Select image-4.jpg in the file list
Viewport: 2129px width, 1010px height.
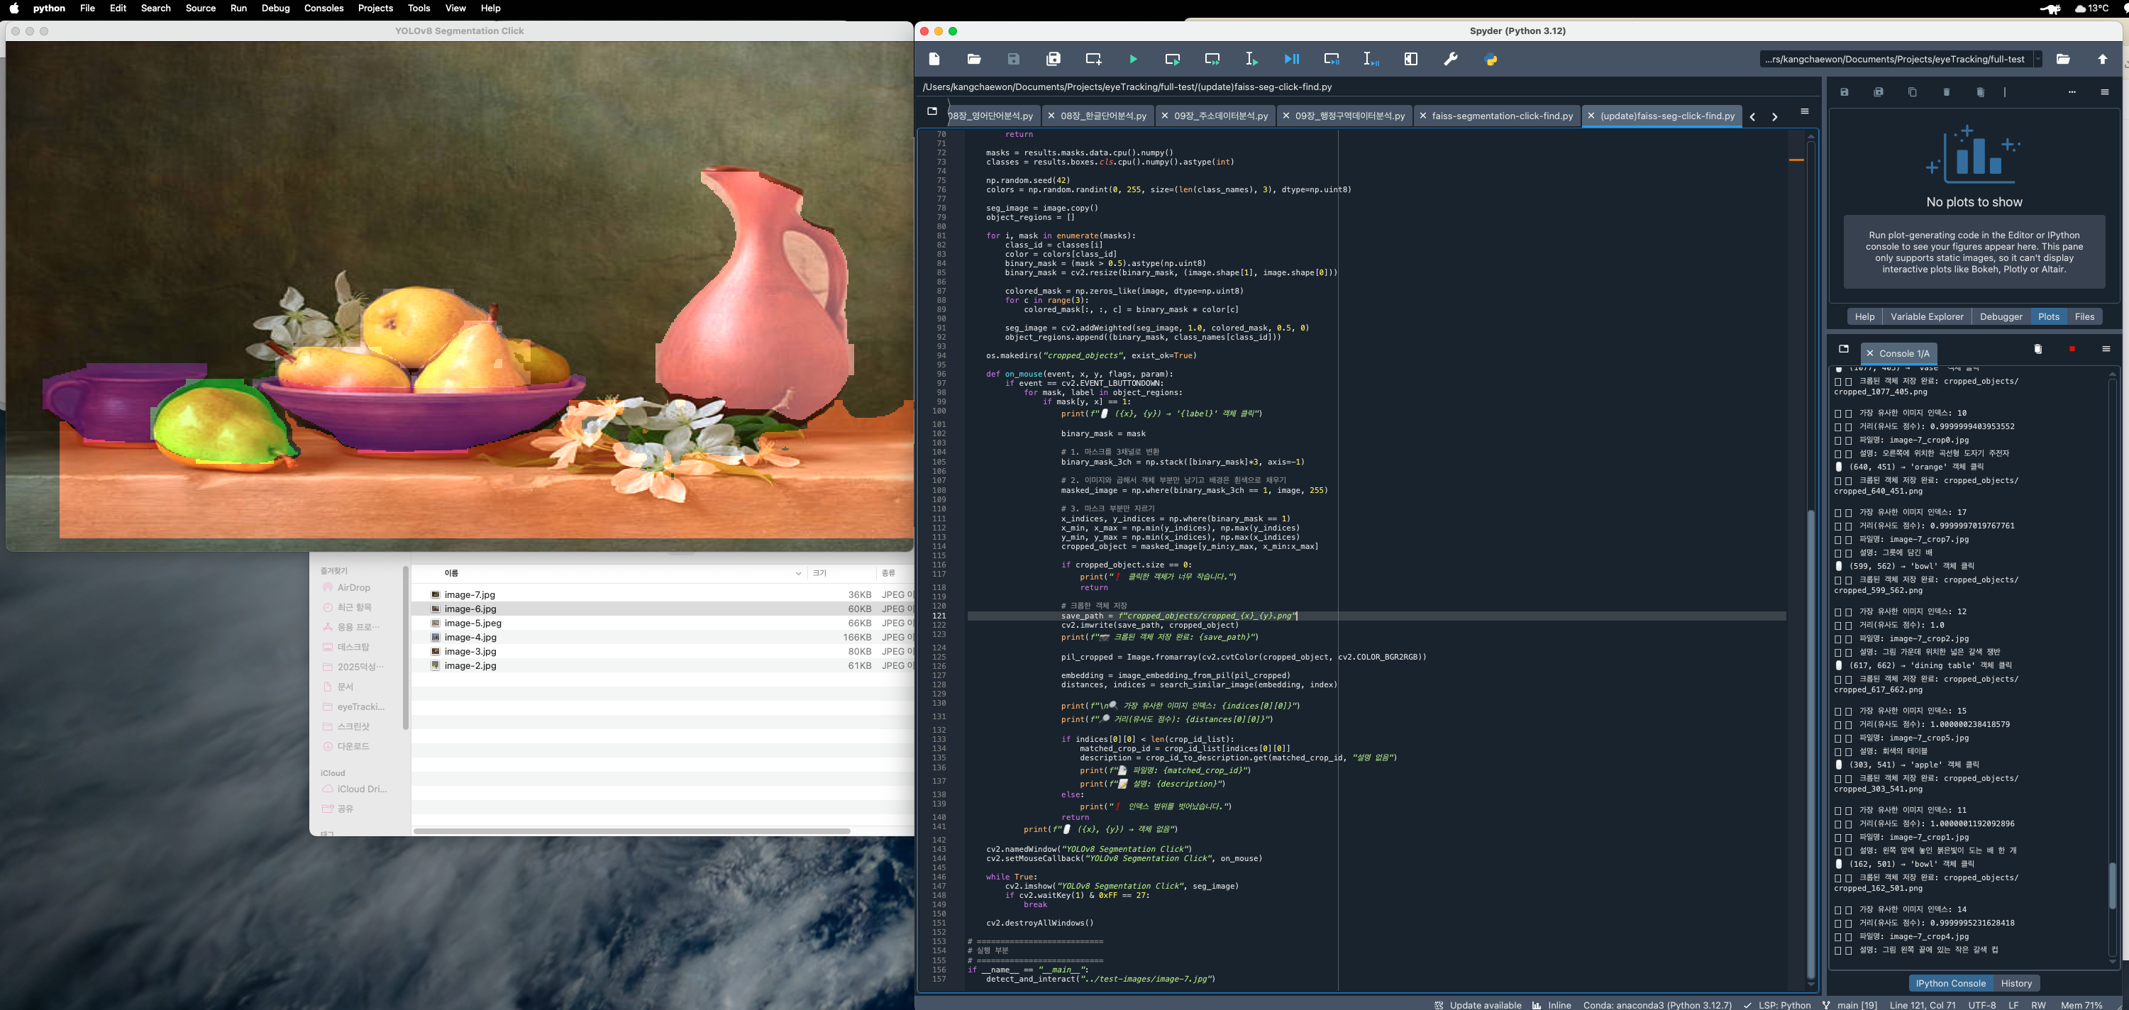(x=470, y=637)
